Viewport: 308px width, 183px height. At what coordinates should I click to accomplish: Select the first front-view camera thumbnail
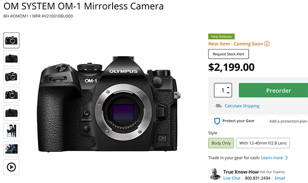11,40
